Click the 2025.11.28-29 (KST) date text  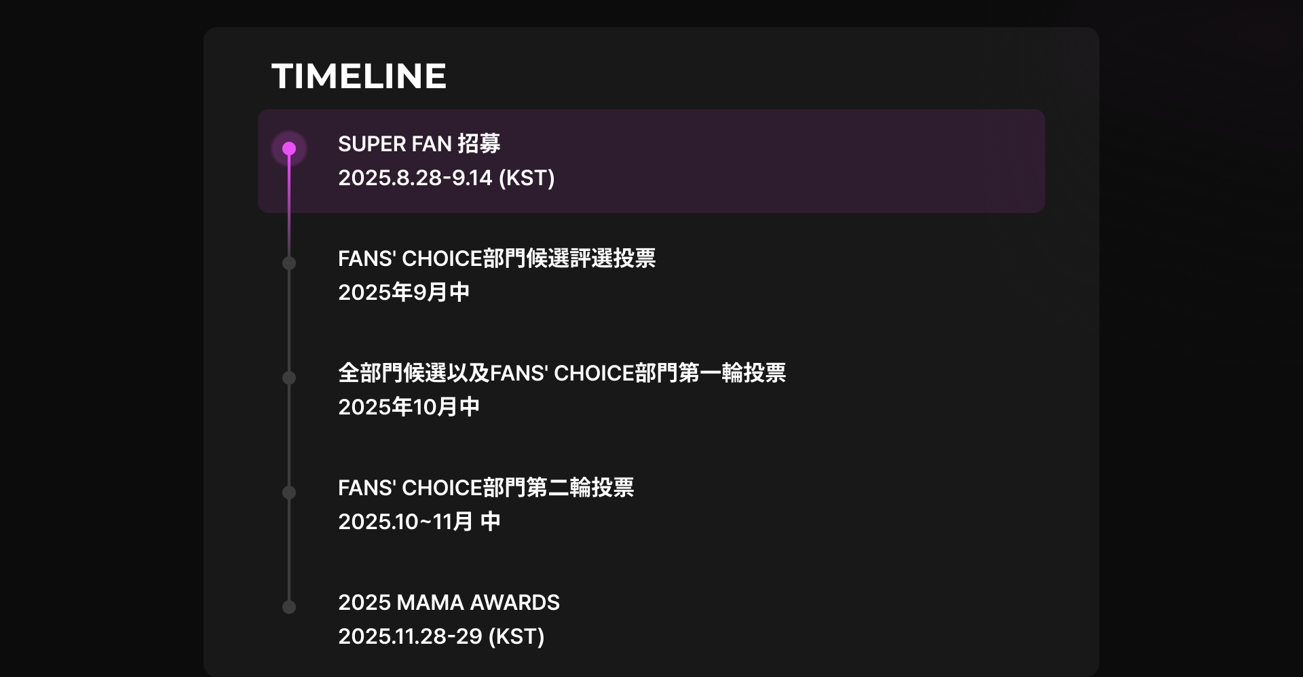tap(441, 636)
